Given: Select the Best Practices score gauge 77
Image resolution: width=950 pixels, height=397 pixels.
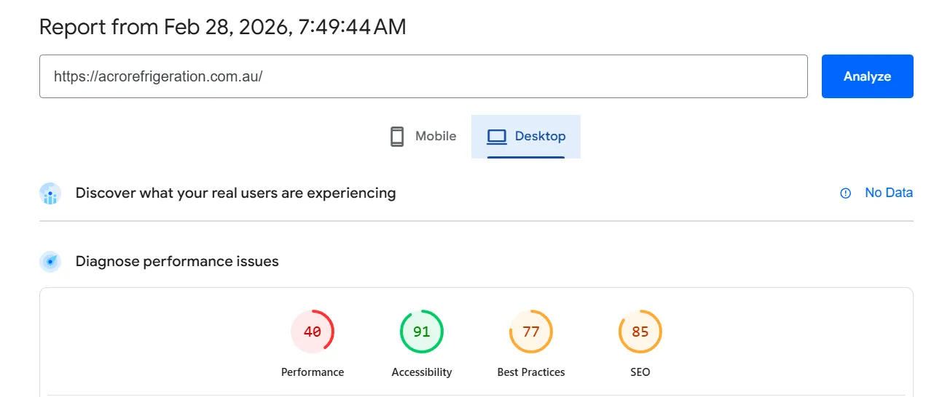Looking at the screenshot, I should [531, 332].
